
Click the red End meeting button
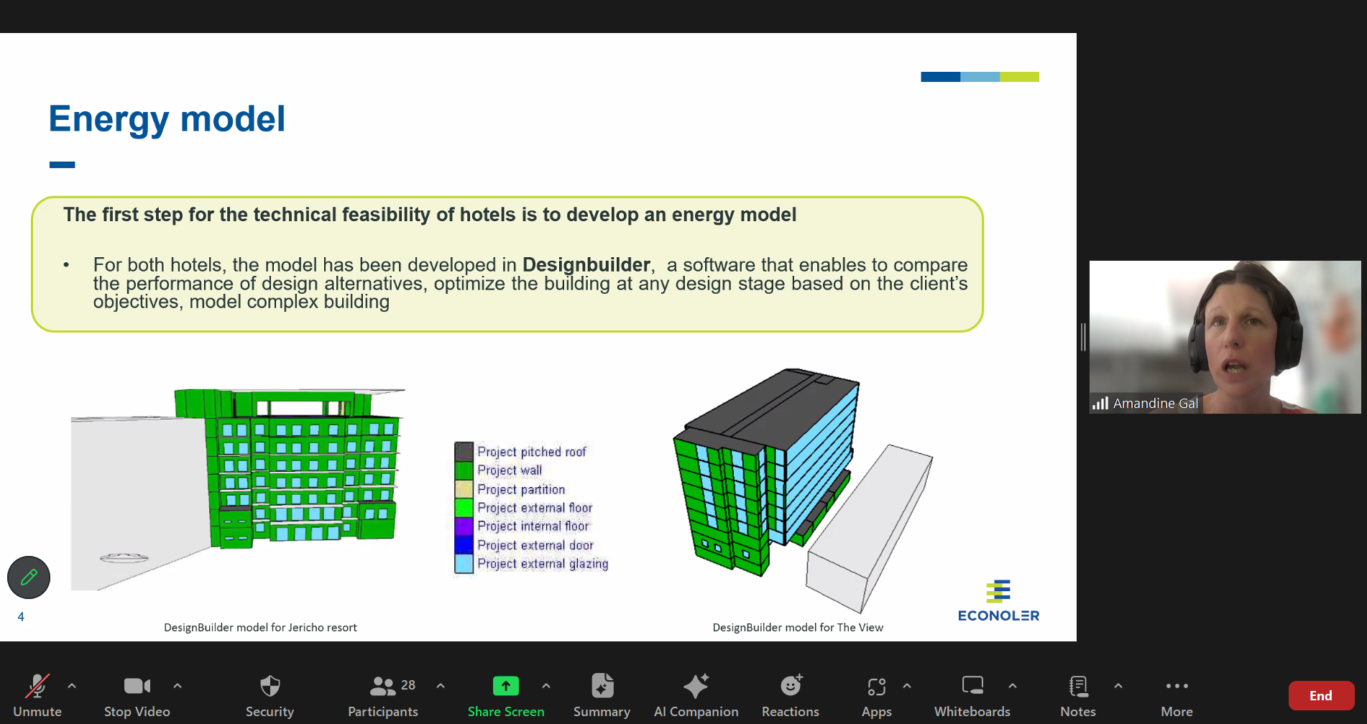click(x=1320, y=695)
